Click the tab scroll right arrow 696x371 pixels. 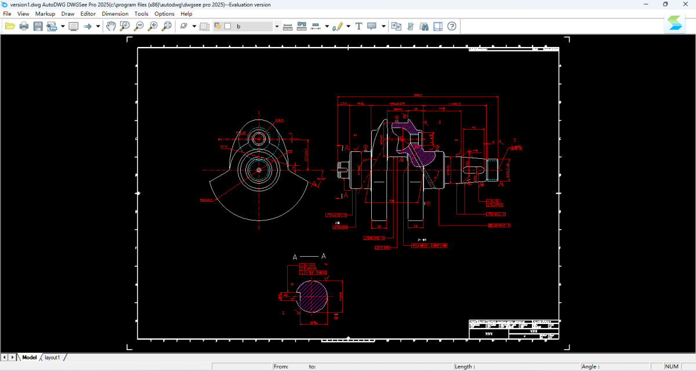(x=12, y=358)
